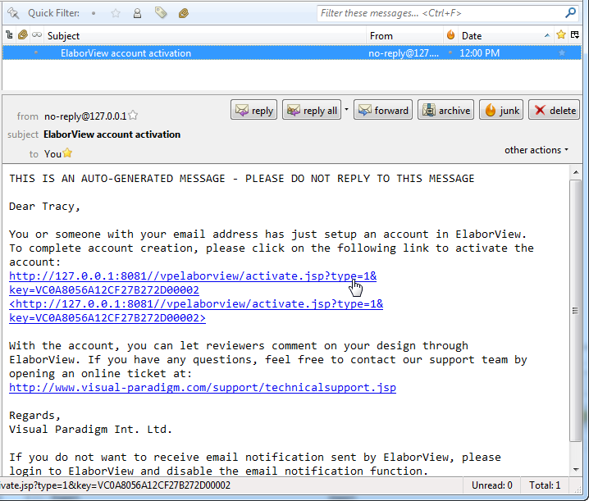This screenshot has width=589, height=501.
Task: Toggle junk status dot on the message row
Action: 450,53
